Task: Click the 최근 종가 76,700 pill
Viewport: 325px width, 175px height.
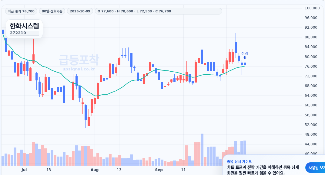Action: coord(21,11)
